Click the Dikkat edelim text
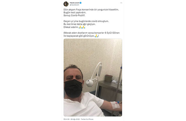The image size is (186, 121). coord(71,27)
